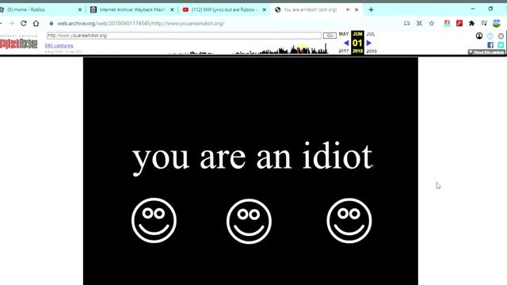
Task: Go to next capture with right arrow
Action: (x=369, y=43)
